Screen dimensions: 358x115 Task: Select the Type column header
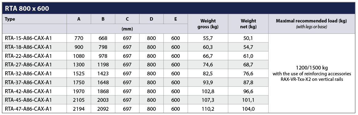10,19
